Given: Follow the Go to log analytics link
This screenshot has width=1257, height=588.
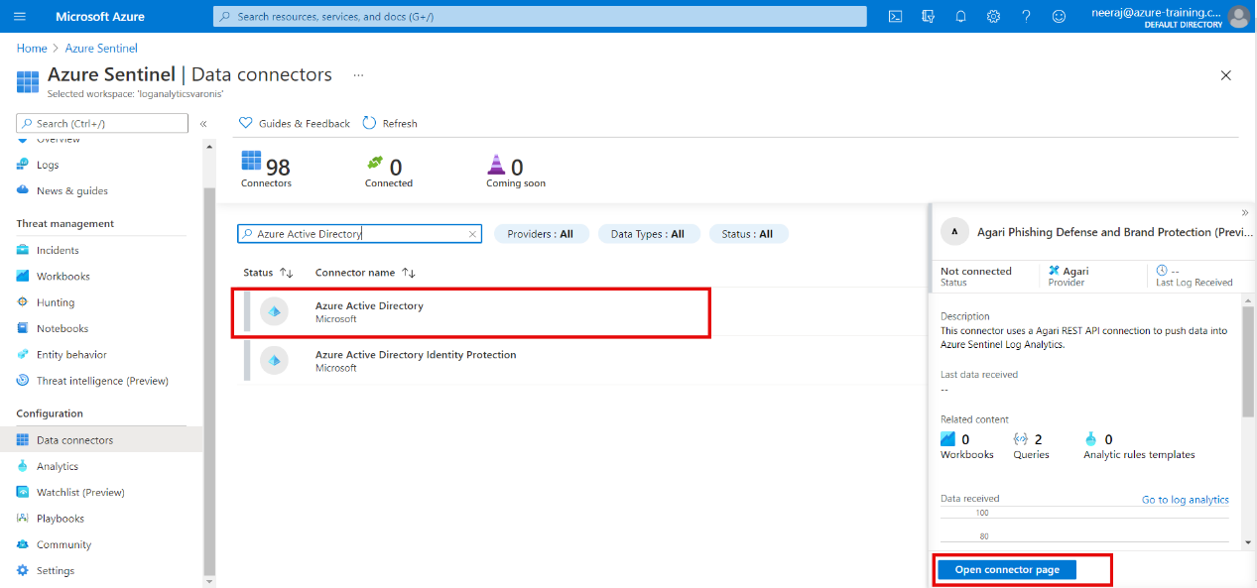Looking at the screenshot, I should (x=1185, y=500).
